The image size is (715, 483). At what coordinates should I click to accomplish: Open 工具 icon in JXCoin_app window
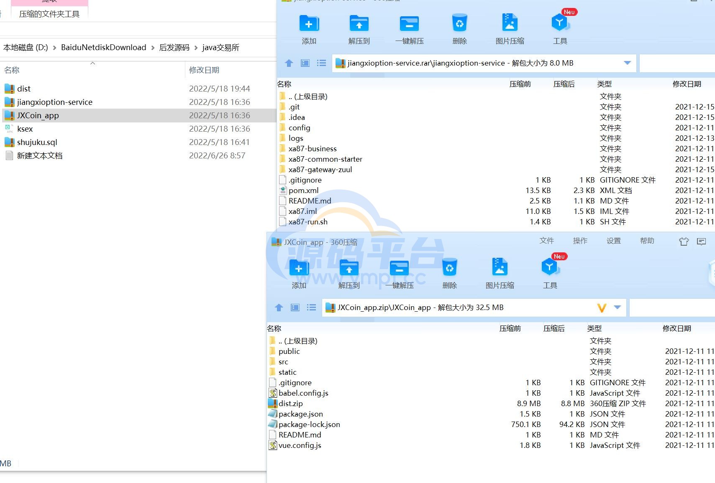(550, 267)
